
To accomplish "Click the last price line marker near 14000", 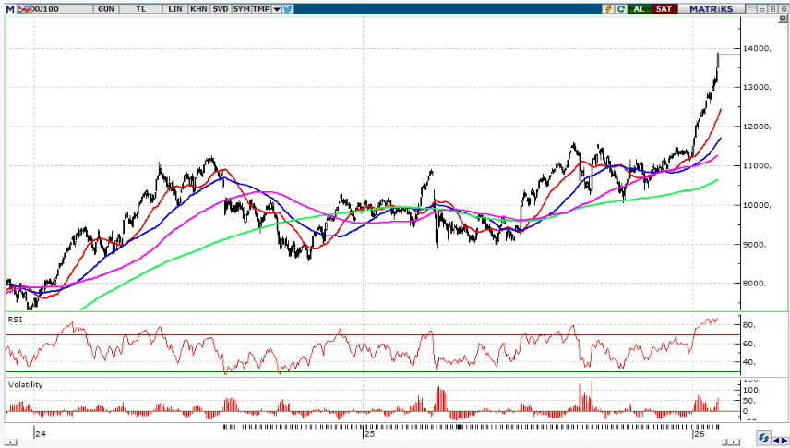I will (x=728, y=54).
